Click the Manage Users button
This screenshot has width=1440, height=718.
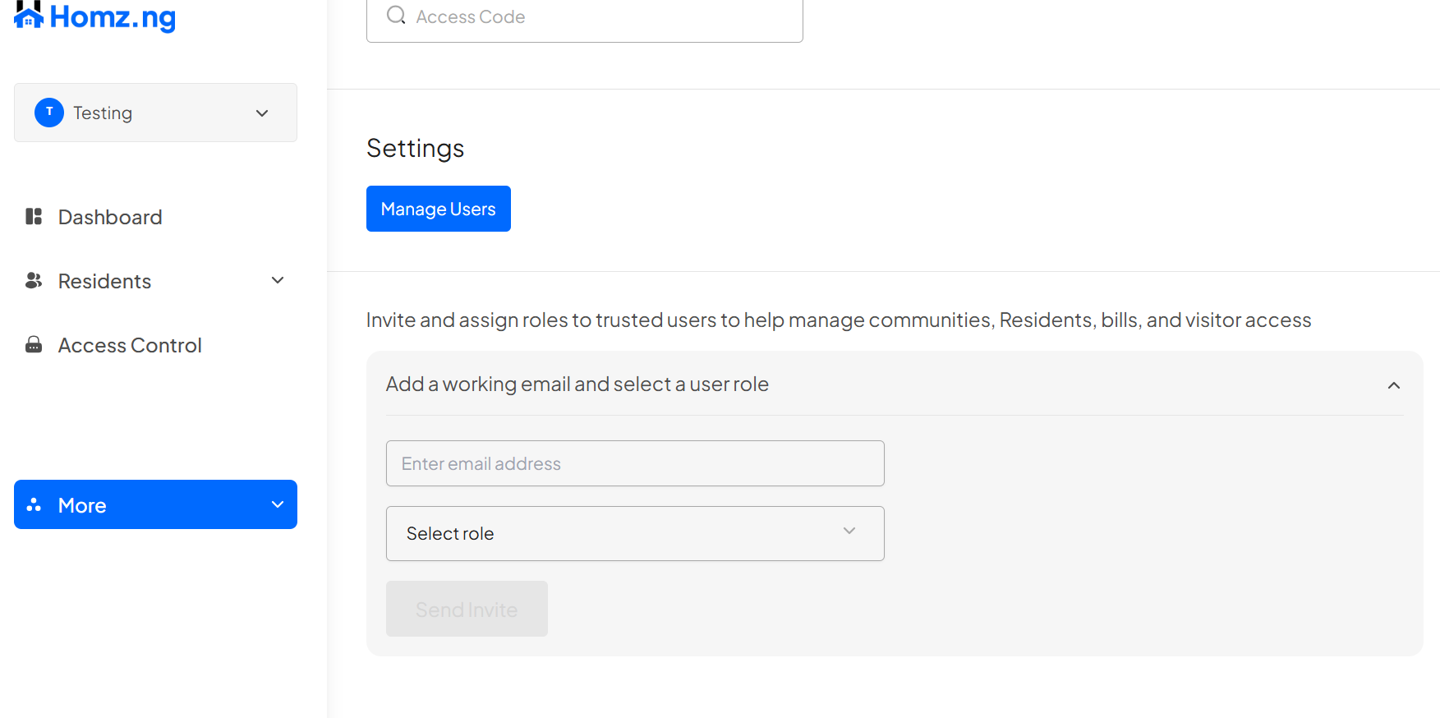click(x=439, y=209)
